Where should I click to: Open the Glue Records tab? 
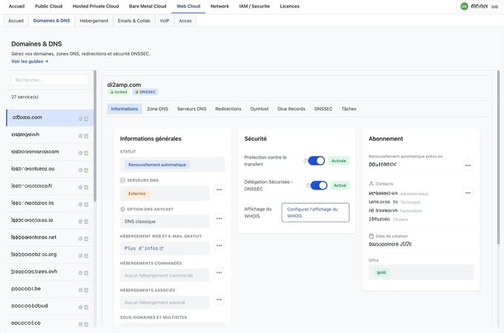(x=291, y=108)
